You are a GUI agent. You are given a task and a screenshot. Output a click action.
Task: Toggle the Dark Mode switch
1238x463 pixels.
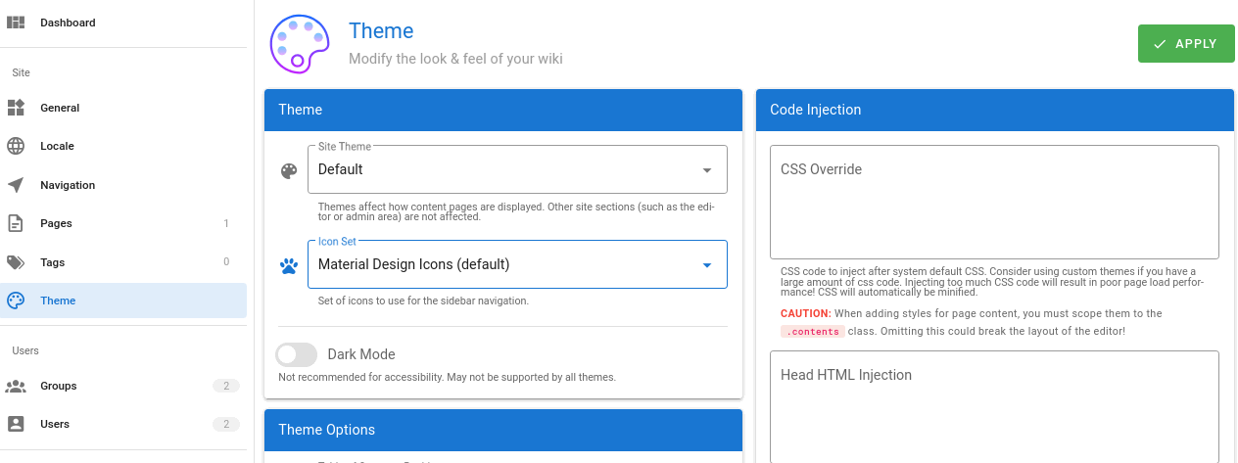pyautogui.click(x=297, y=354)
